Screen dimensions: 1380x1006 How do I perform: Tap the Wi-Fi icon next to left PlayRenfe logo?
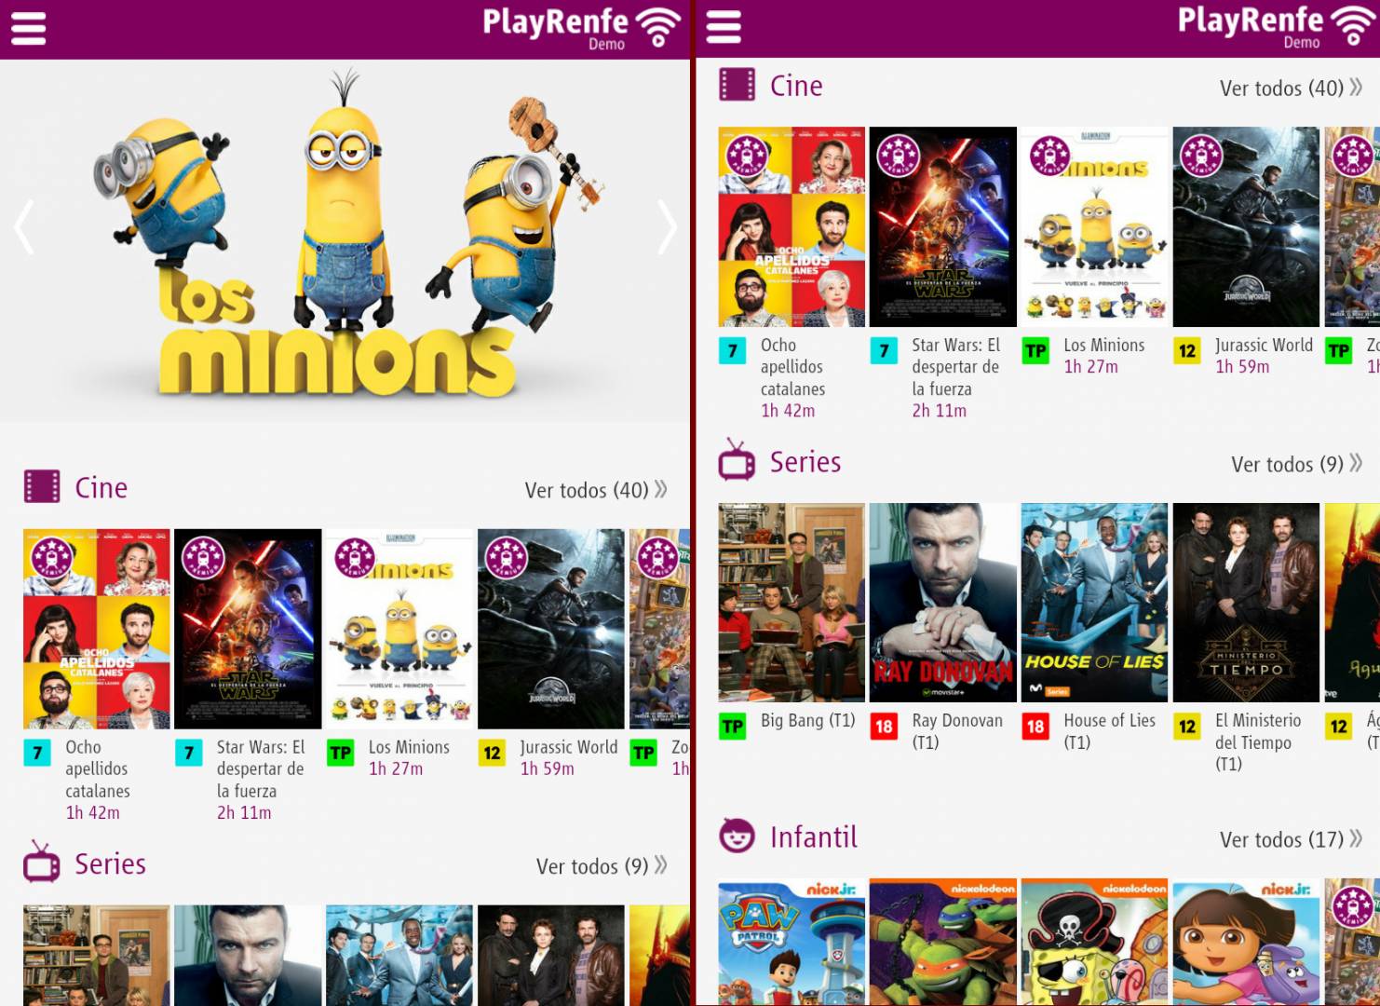[x=658, y=26]
